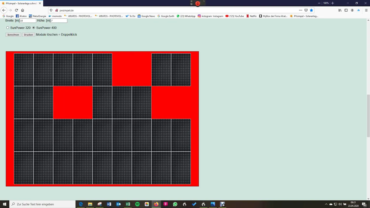Viewport: 370px width, 208px height.
Task: Open the tracking protection shield icon
Action: pos(51,10)
